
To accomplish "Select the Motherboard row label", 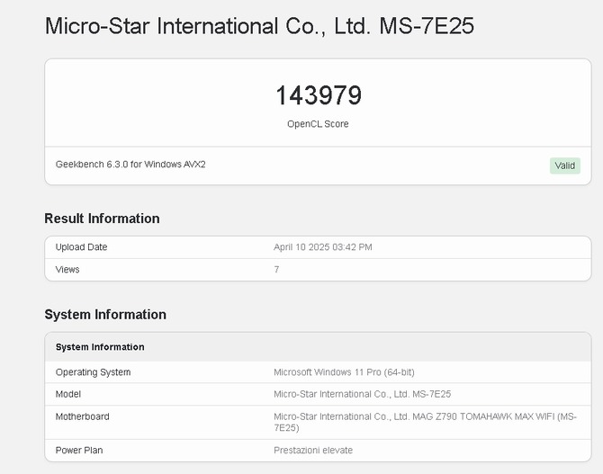I will coord(83,416).
